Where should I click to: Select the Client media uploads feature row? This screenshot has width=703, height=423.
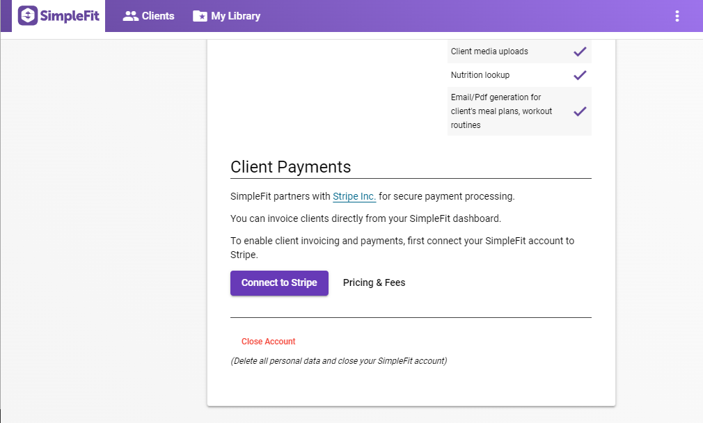point(489,51)
